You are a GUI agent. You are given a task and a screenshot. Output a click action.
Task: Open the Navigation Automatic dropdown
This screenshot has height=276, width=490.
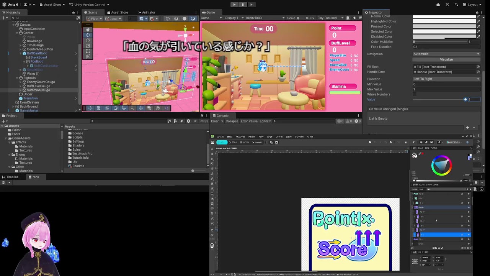click(446, 54)
